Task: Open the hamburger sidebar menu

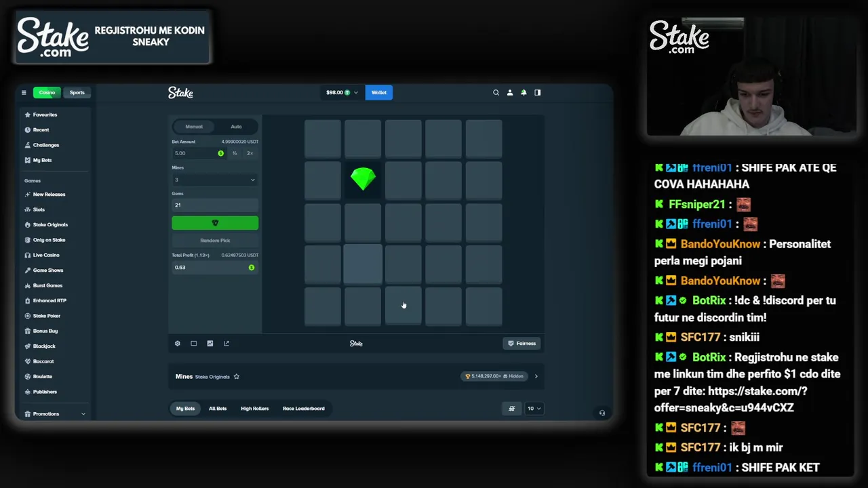Action: click(24, 93)
